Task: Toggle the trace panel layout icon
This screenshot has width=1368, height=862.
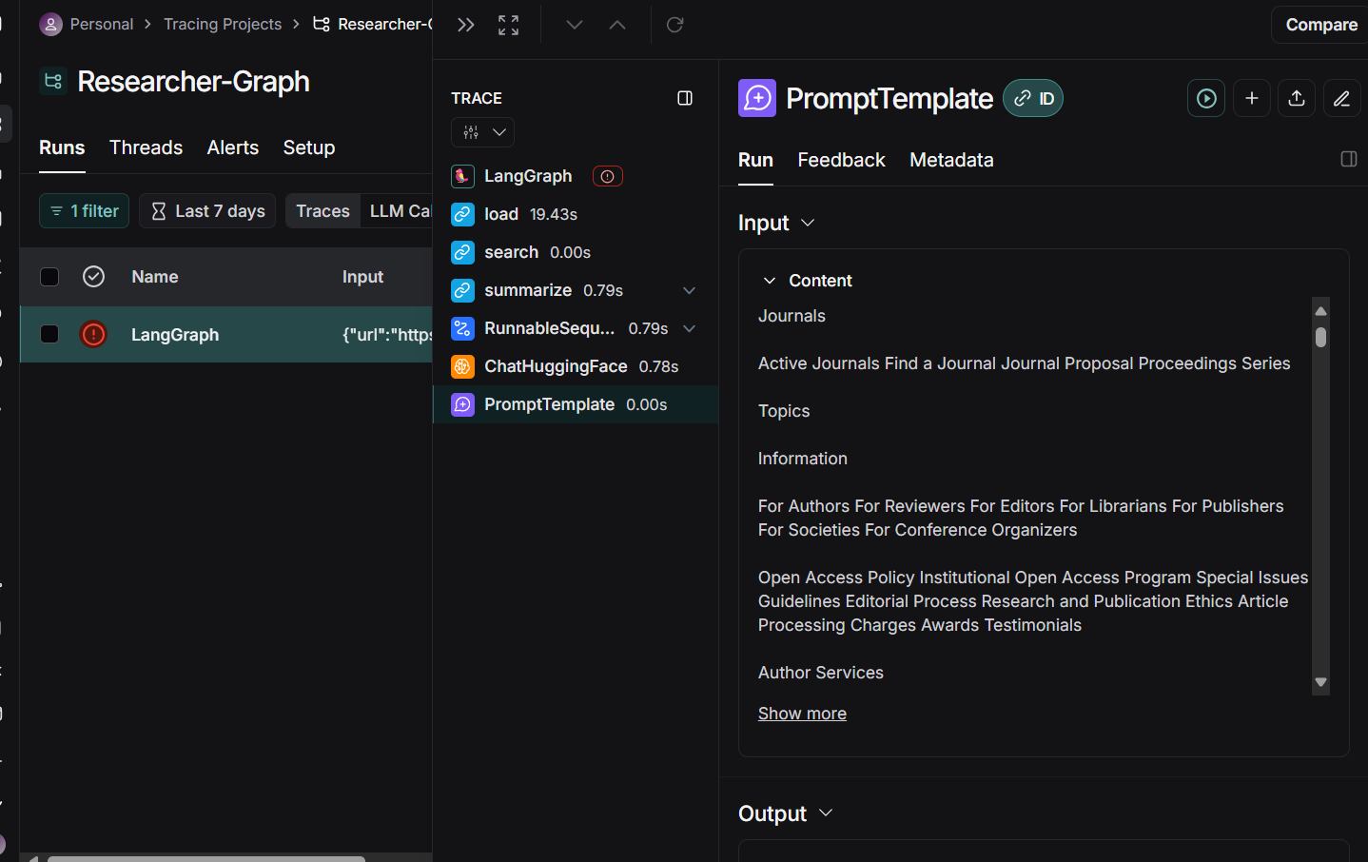Action: tap(684, 98)
